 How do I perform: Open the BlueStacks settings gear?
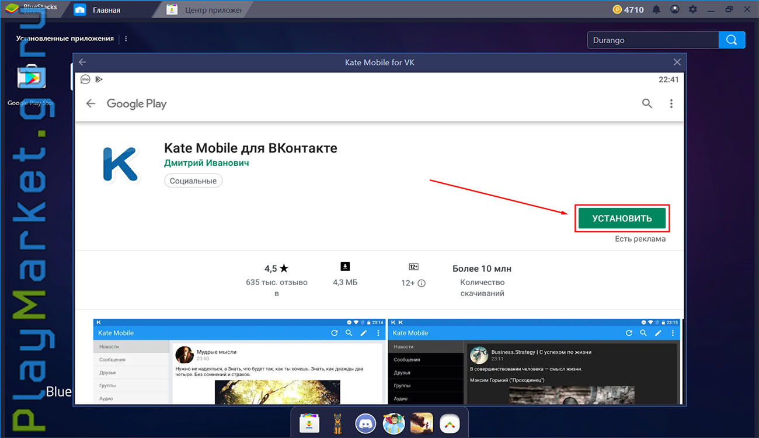click(x=693, y=9)
